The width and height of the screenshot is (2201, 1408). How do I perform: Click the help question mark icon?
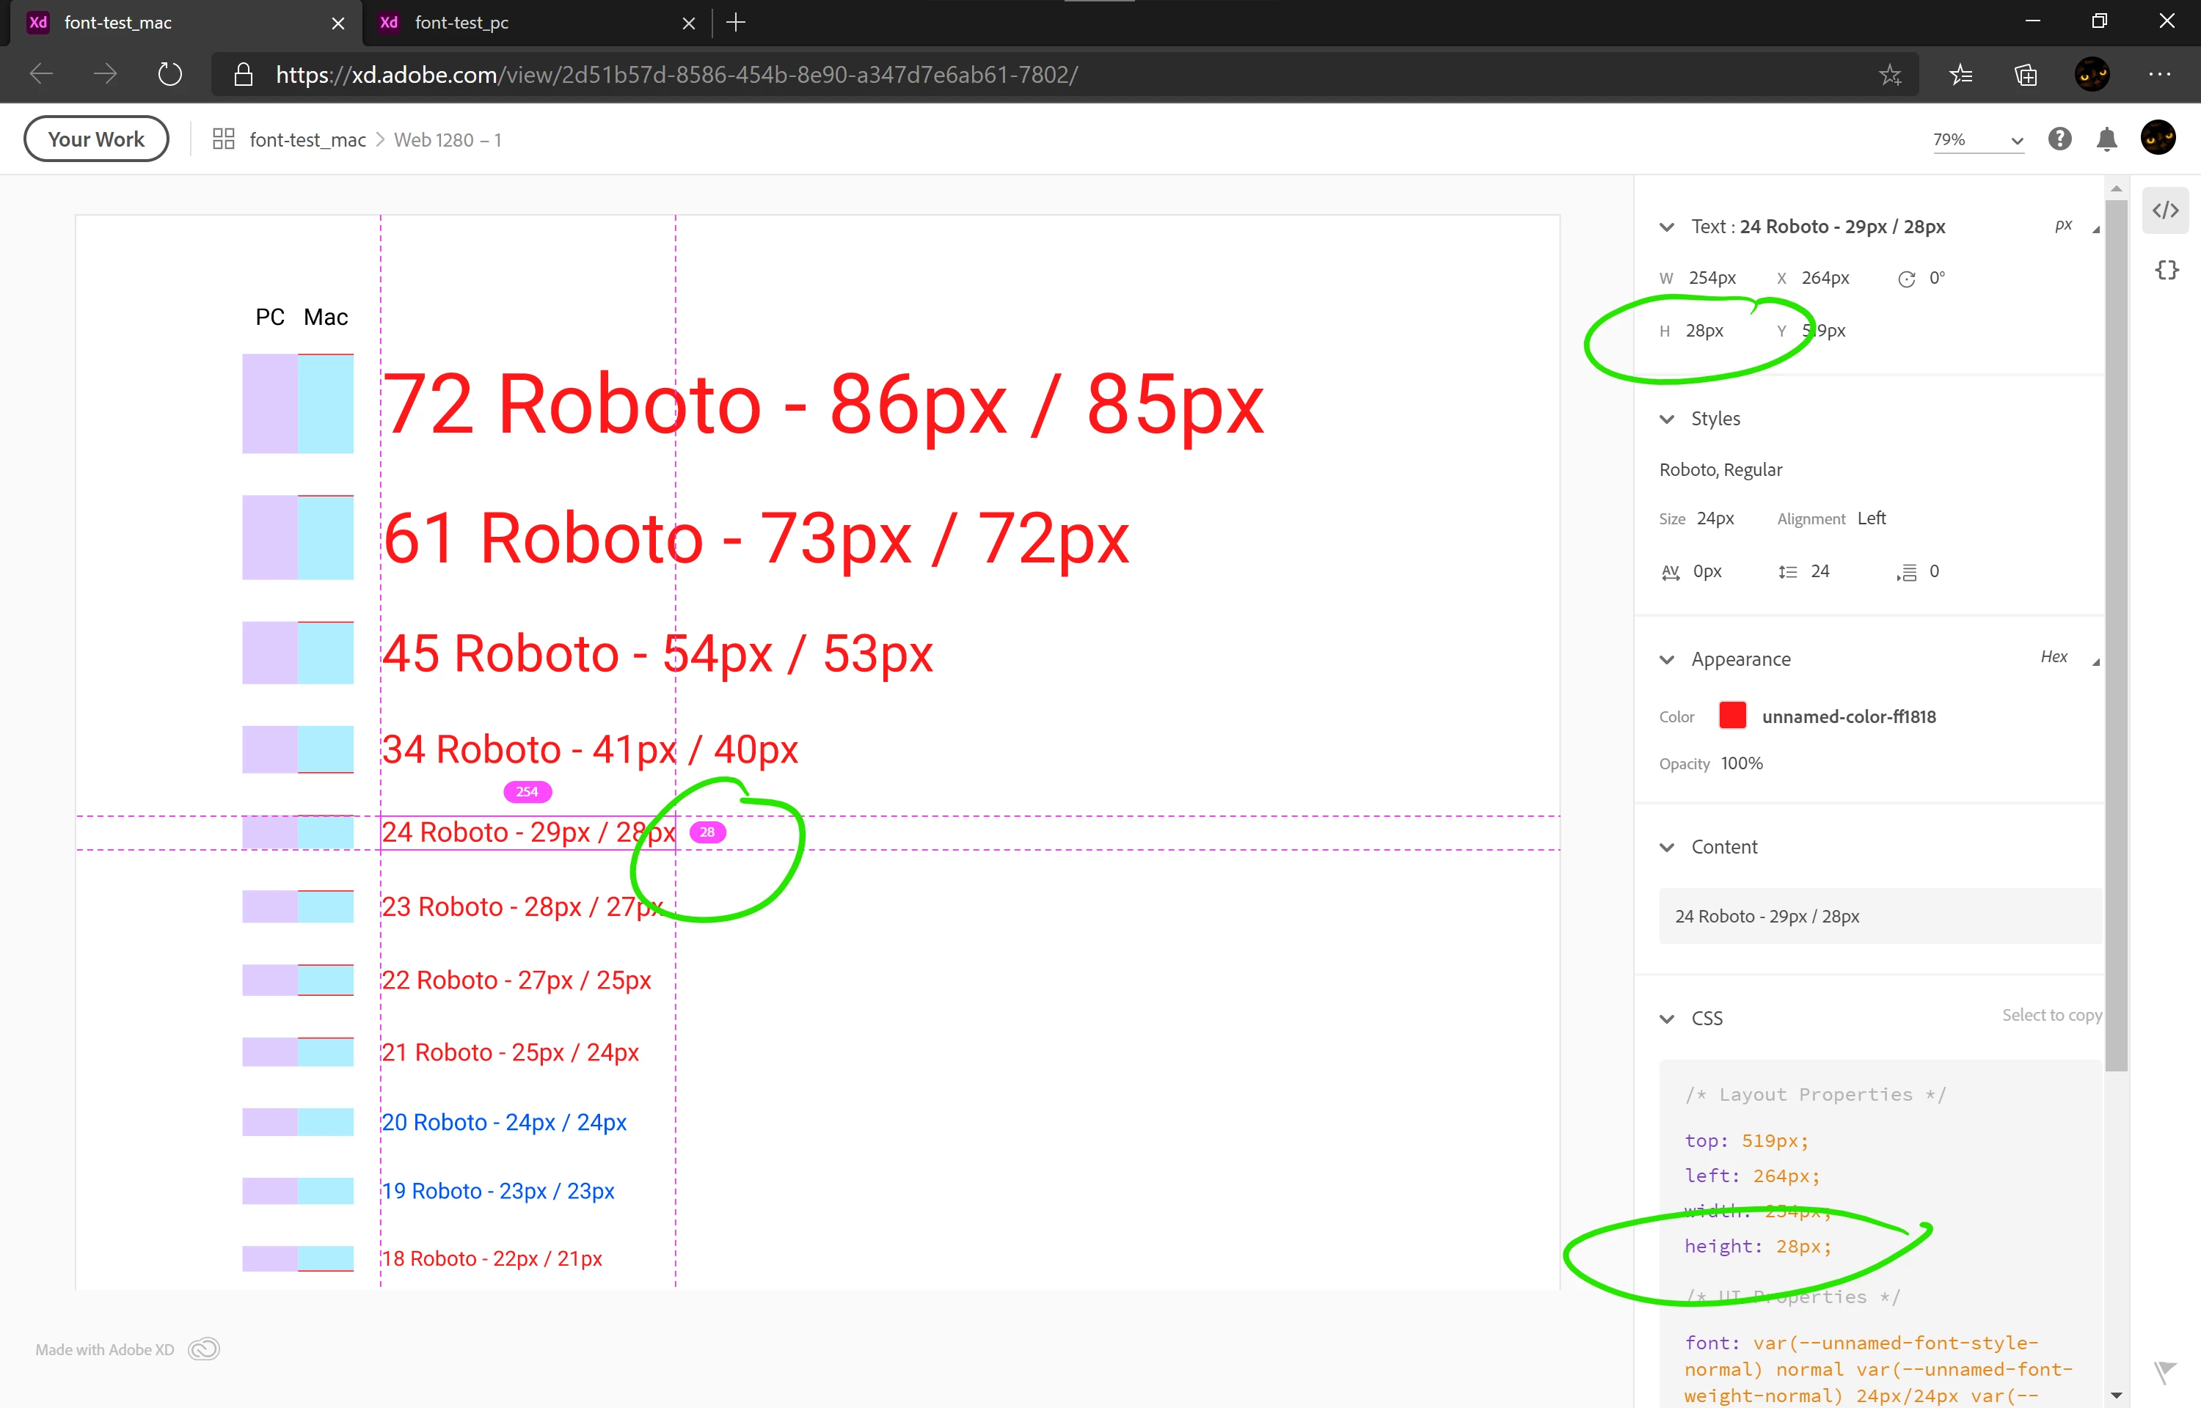[2059, 139]
